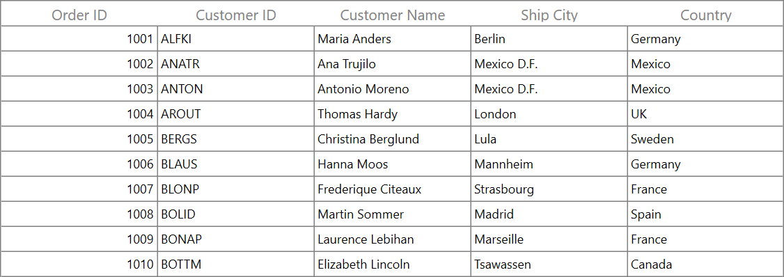Click the ALFKI customer ID cell
Viewport: 784px width, 277px height.
pos(235,38)
